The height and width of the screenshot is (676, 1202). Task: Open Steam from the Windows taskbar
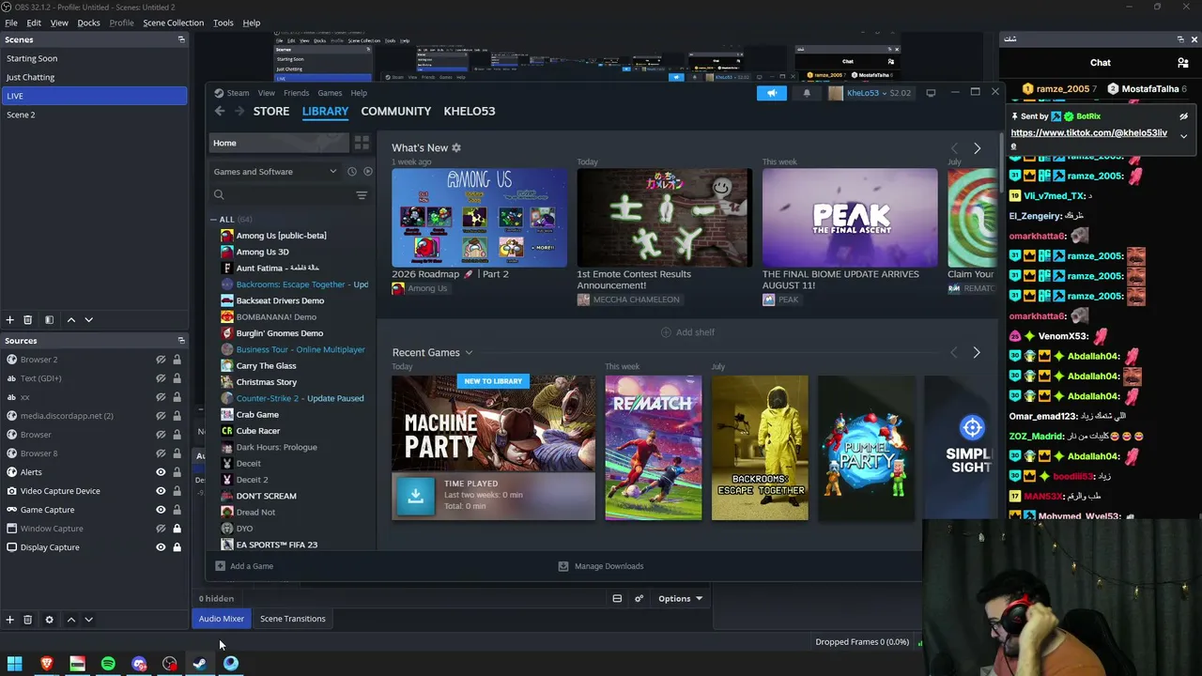pyautogui.click(x=200, y=664)
